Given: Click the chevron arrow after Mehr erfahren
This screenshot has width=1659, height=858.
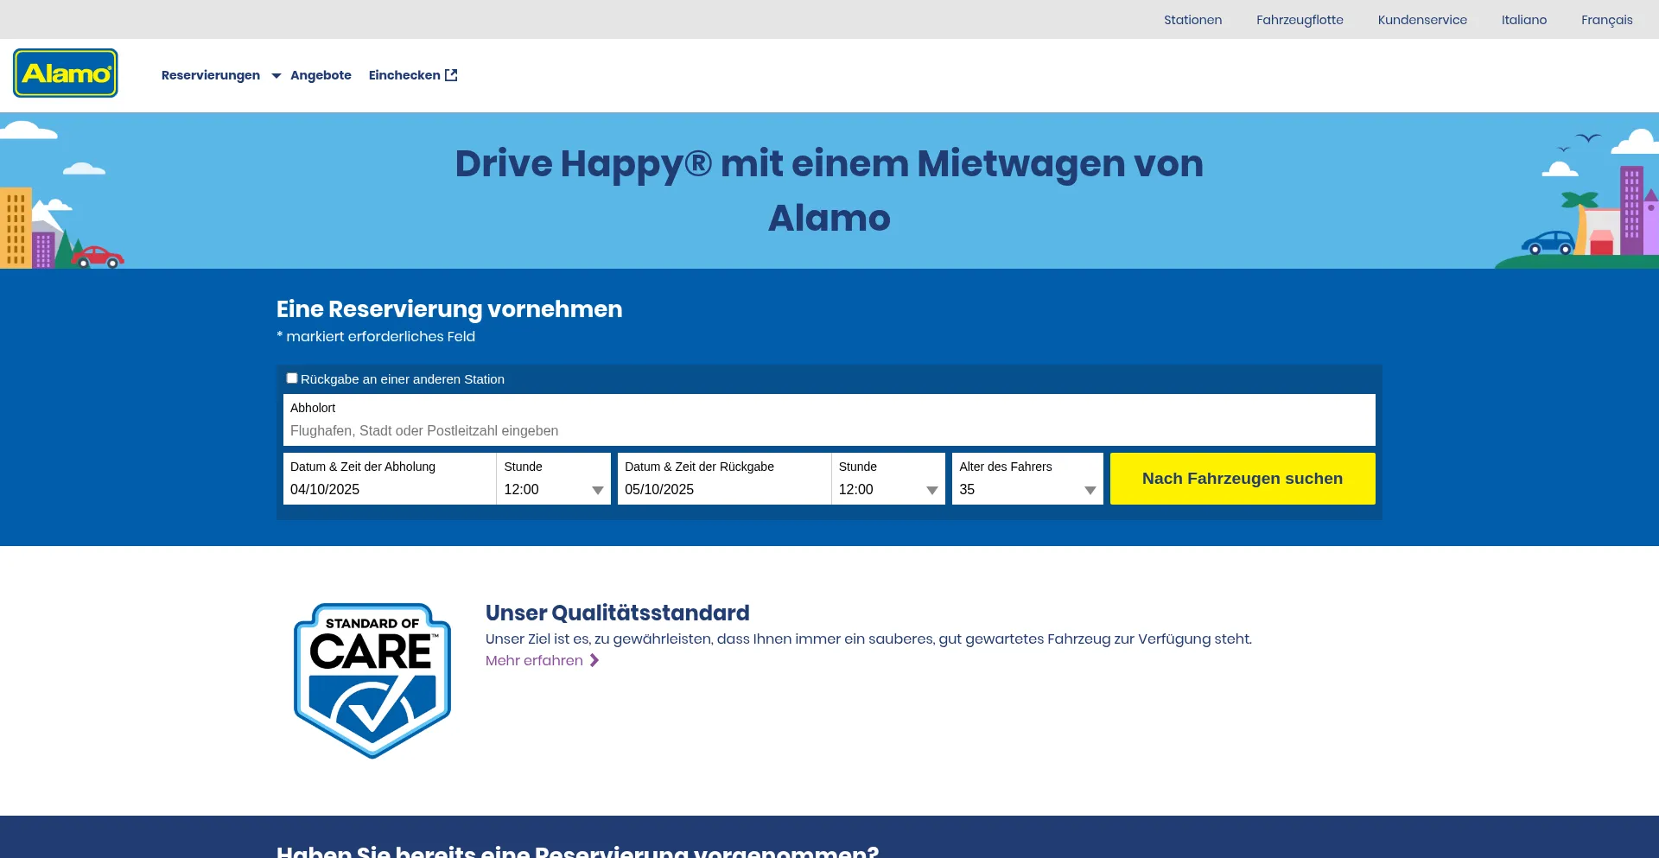Looking at the screenshot, I should coord(594,661).
